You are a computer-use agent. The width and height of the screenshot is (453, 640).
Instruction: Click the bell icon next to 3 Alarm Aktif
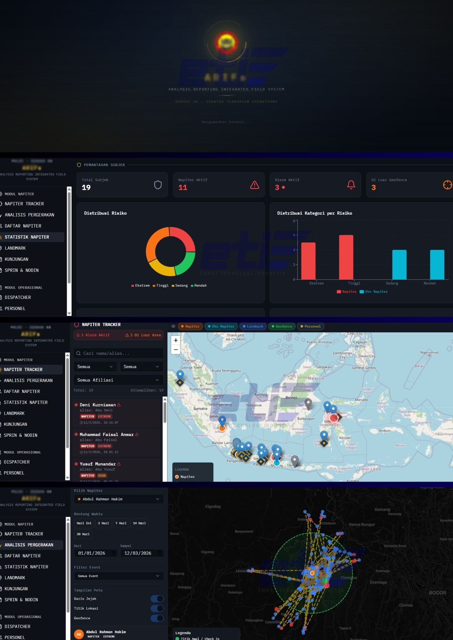[78, 335]
